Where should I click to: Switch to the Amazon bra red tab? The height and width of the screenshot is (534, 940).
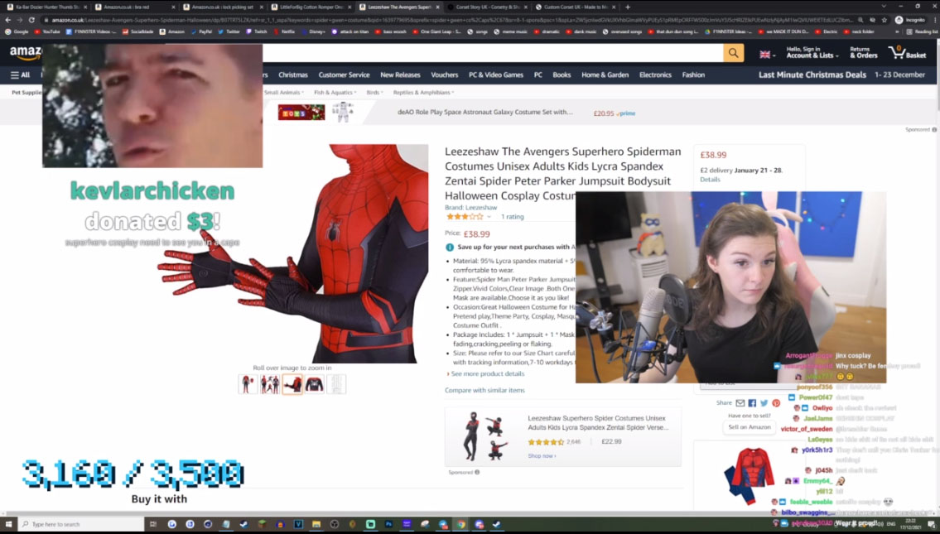134,7
